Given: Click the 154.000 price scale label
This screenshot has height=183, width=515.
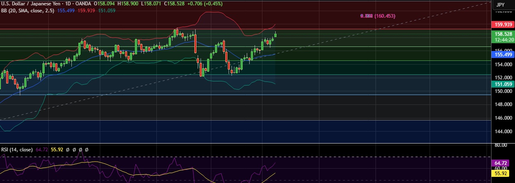Looking at the screenshot, I should [503, 65].
